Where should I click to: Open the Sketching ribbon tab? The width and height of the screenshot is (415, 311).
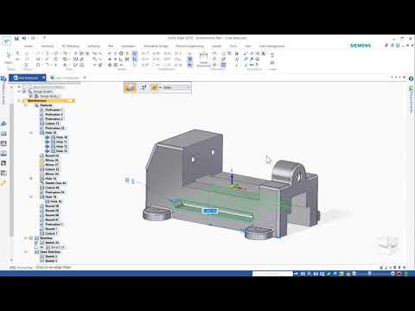48,46
